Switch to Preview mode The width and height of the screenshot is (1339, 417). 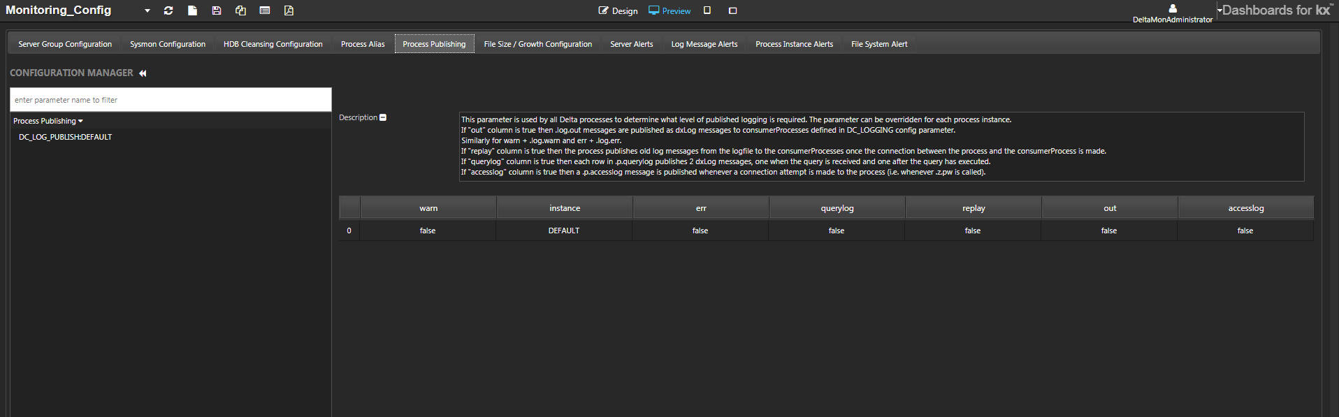coord(669,10)
